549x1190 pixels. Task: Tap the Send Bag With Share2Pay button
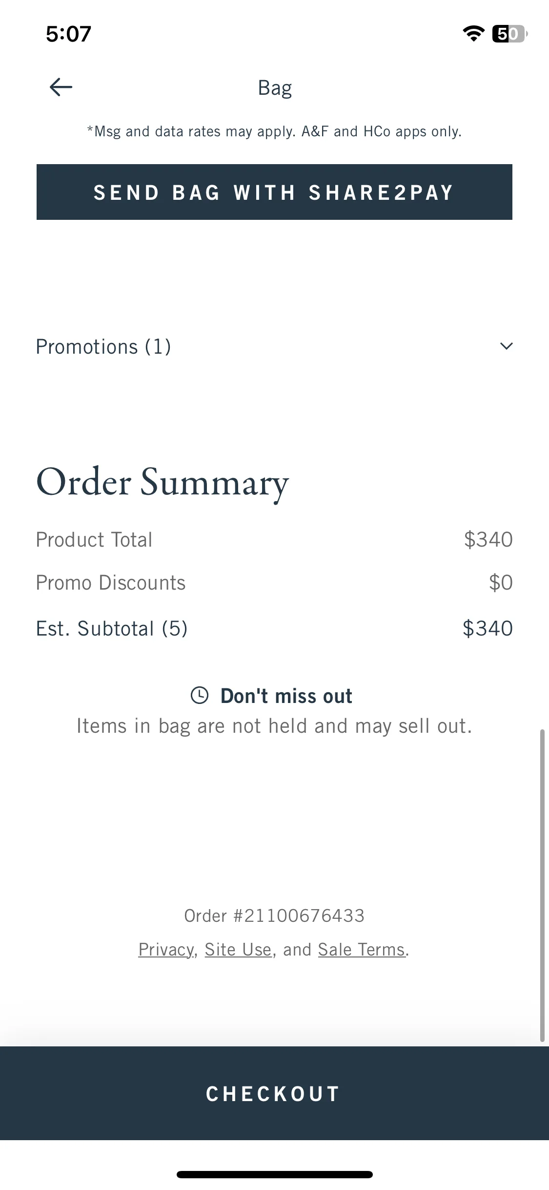coord(274,192)
